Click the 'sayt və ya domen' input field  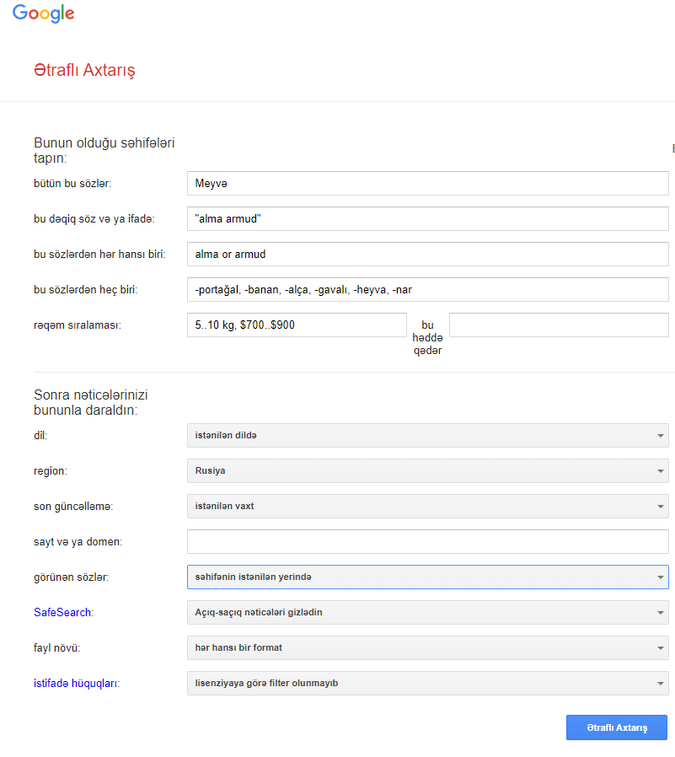click(427, 541)
